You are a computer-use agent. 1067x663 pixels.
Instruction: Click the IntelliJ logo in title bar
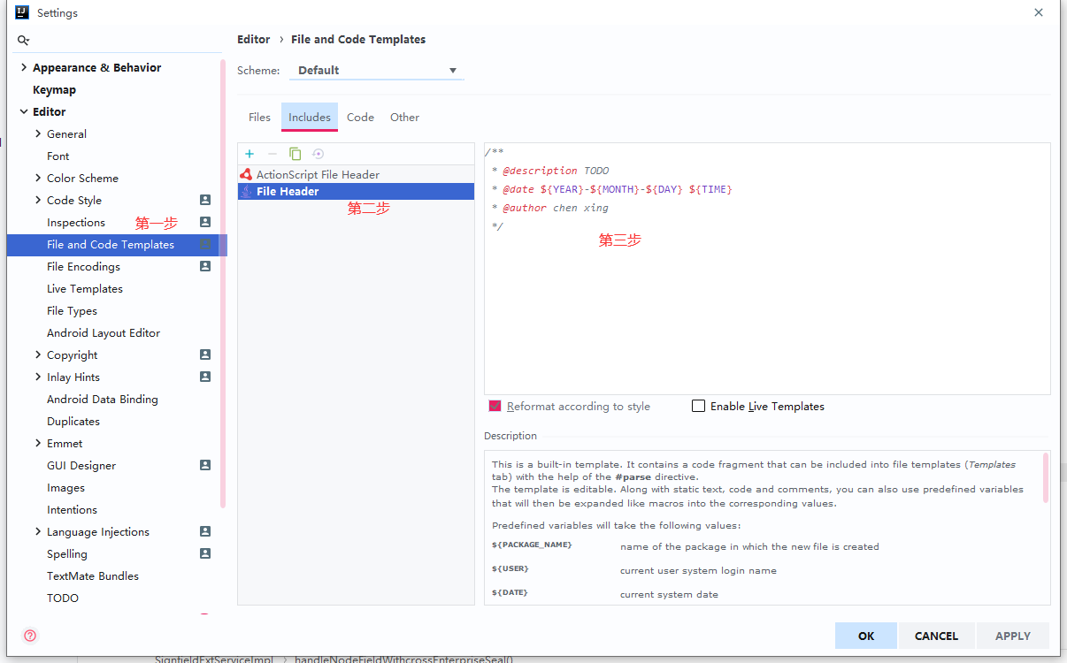coord(21,12)
